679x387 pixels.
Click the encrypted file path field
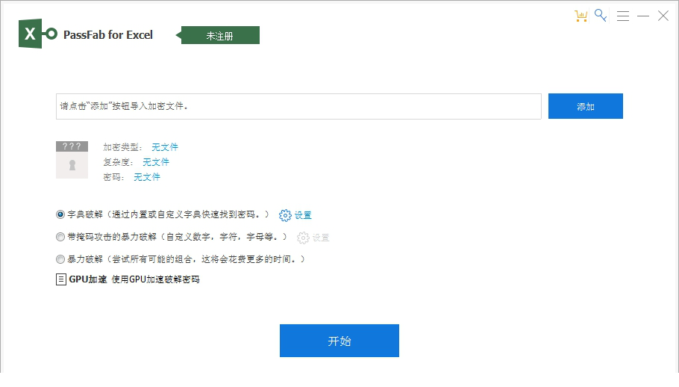coord(298,106)
